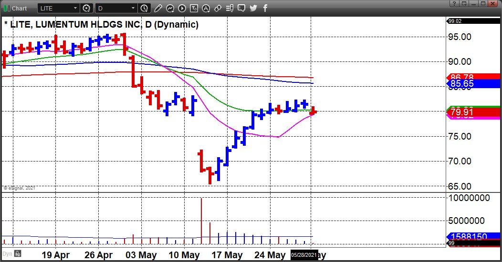The height and width of the screenshot is (262, 502).
Task: Click the blue 1588150 volume tag
Action: [x=473, y=236]
